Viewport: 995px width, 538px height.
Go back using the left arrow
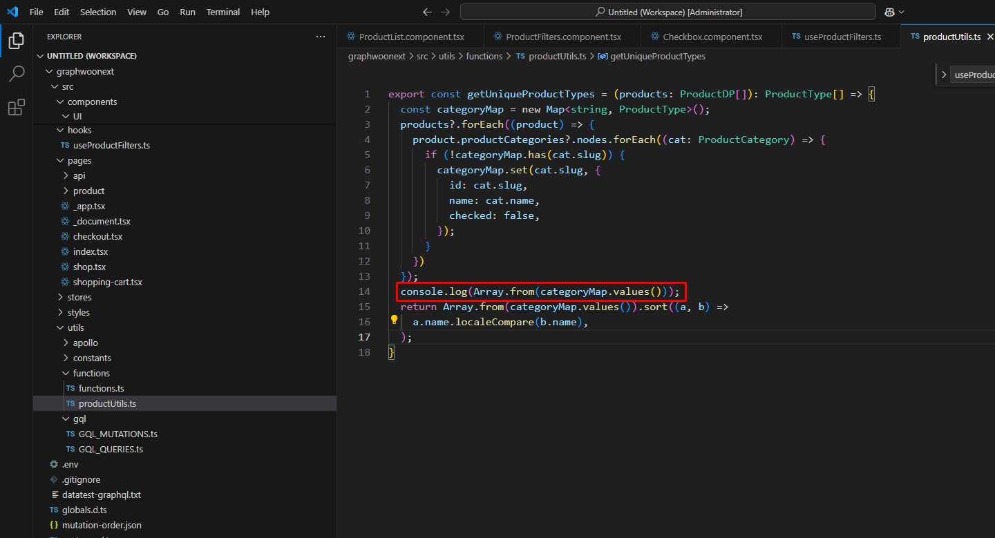427,12
